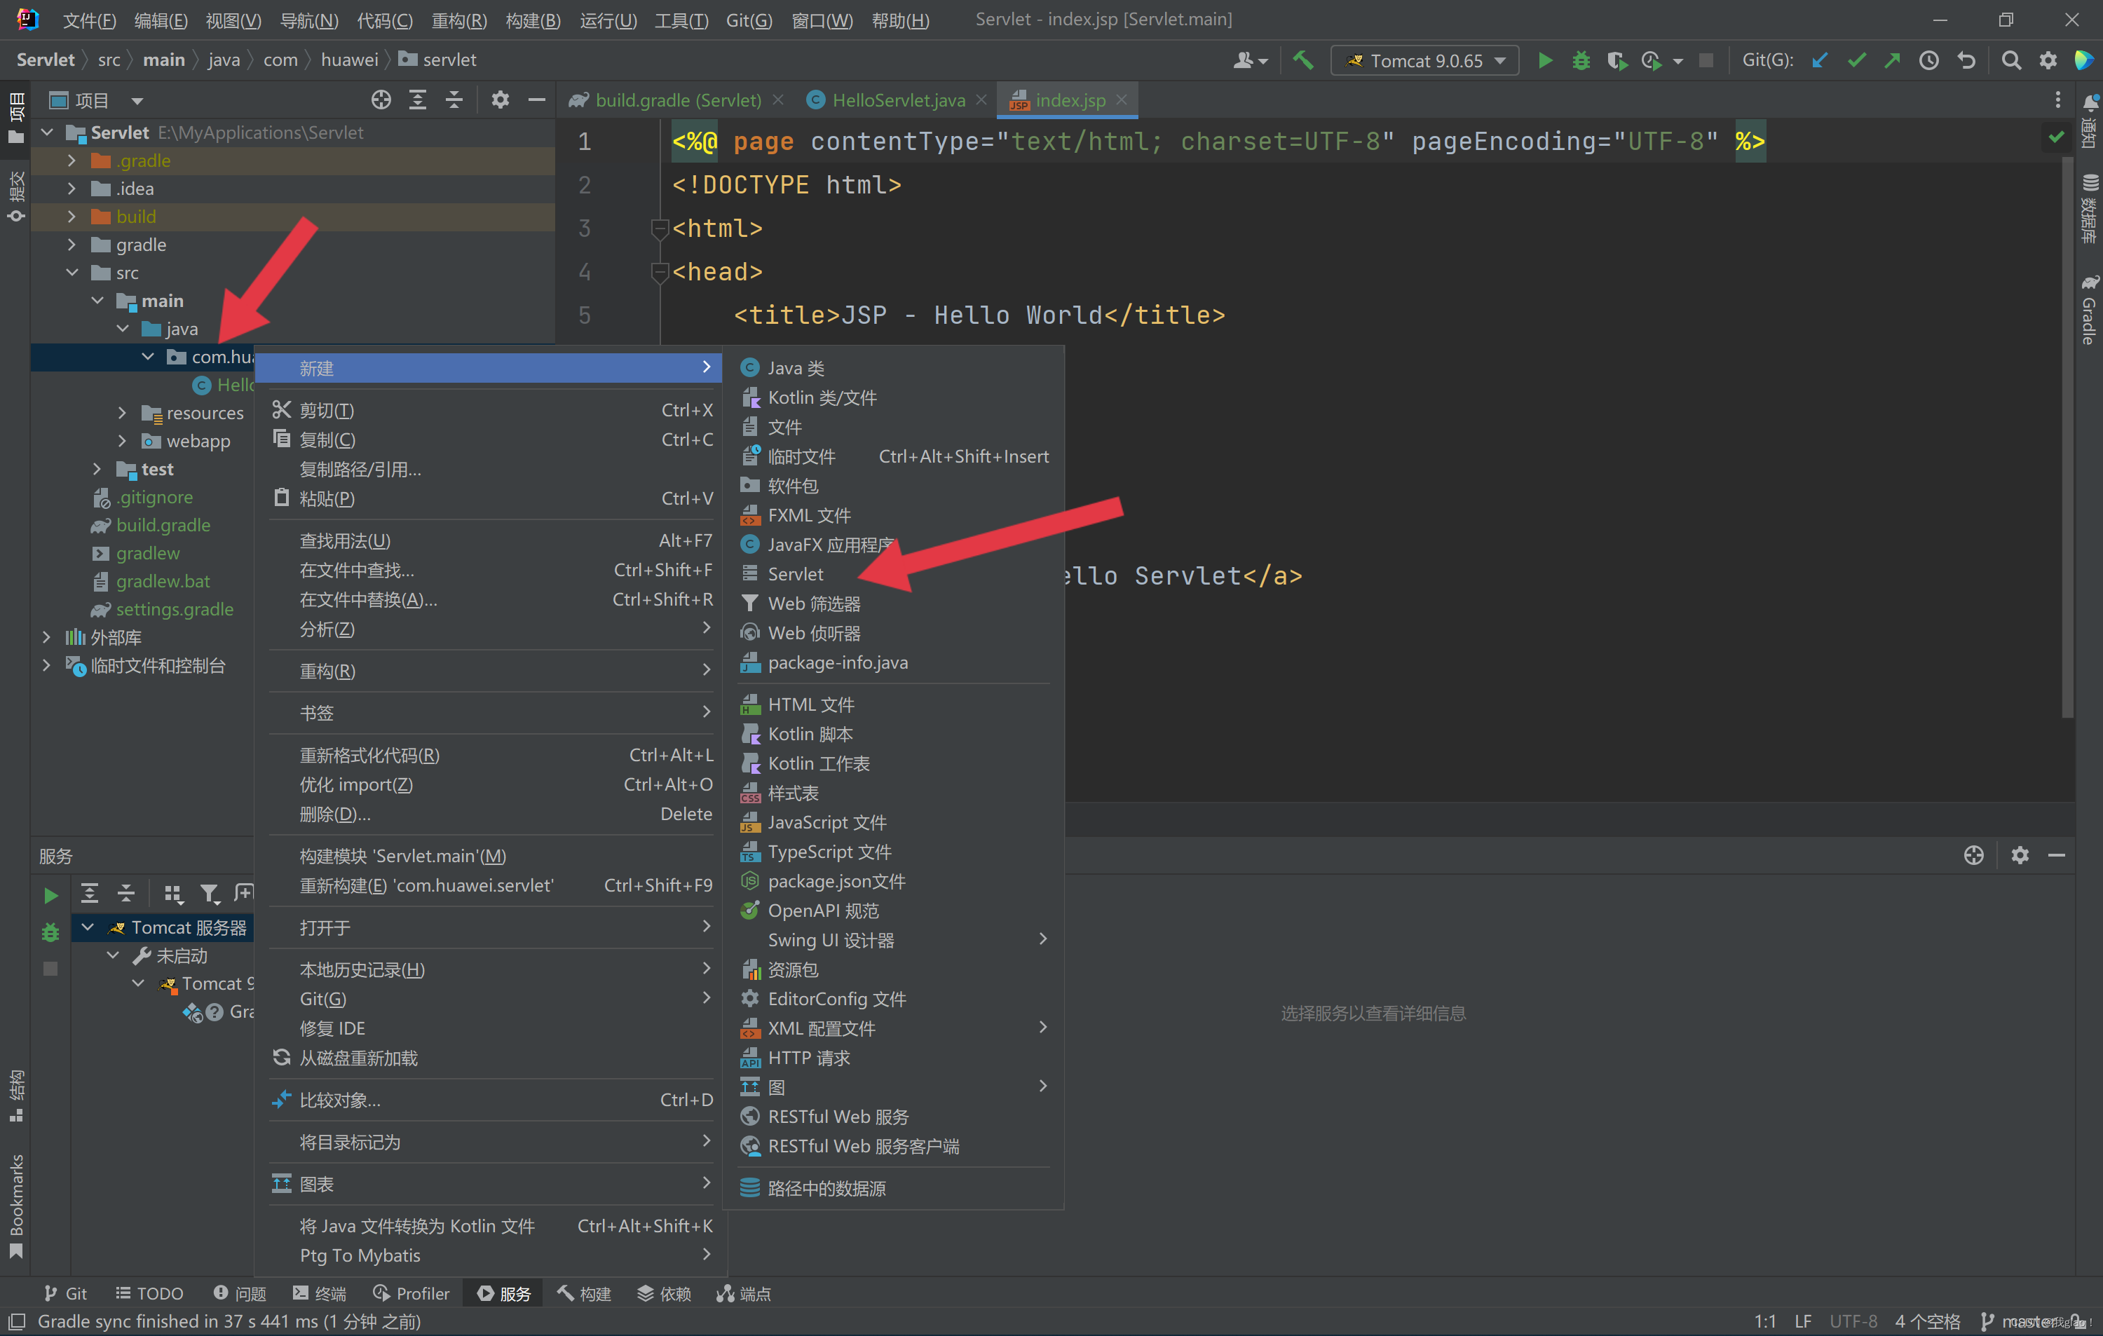Choose Servlet from the New submenu
This screenshot has height=1336, width=2103.
tap(894, 573)
